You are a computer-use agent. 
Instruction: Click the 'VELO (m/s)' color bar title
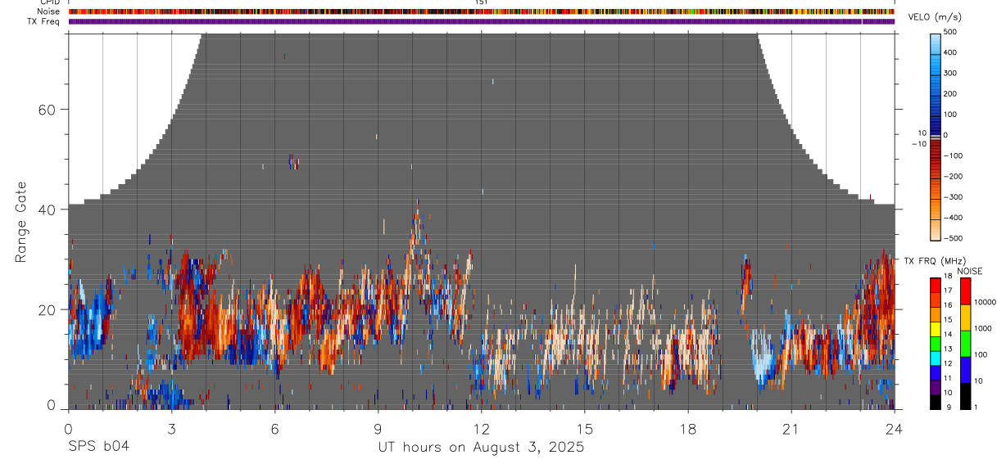(933, 18)
